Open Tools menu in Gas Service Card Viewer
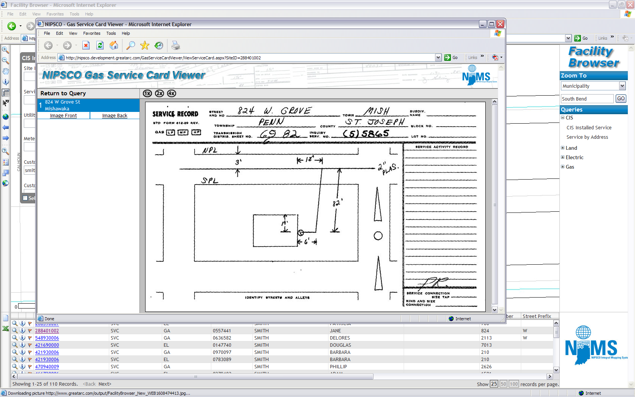 point(111,33)
